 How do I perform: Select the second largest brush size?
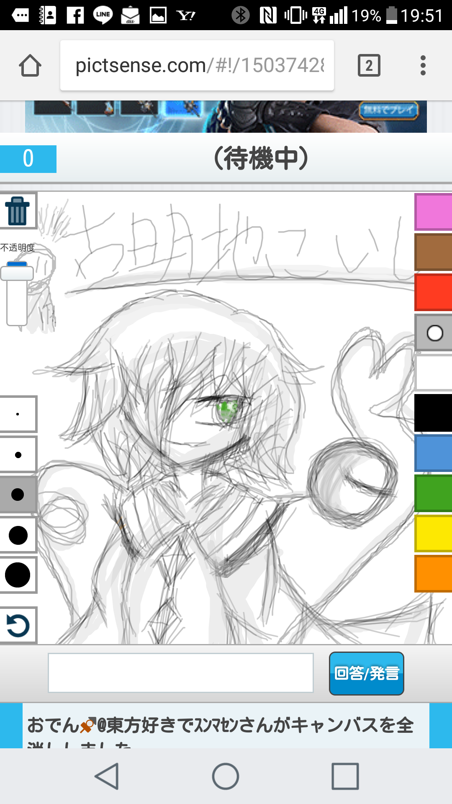[18, 535]
